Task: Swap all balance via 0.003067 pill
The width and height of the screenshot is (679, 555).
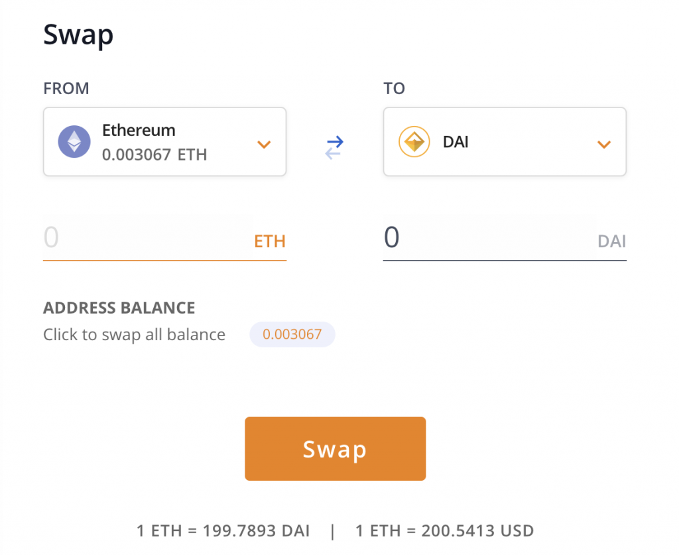Action: coord(292,334)
